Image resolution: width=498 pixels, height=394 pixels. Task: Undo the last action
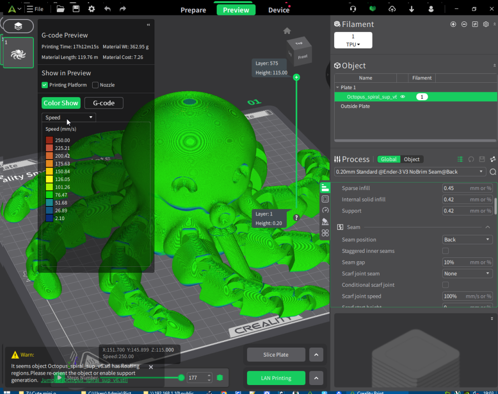tap(108, 9)
